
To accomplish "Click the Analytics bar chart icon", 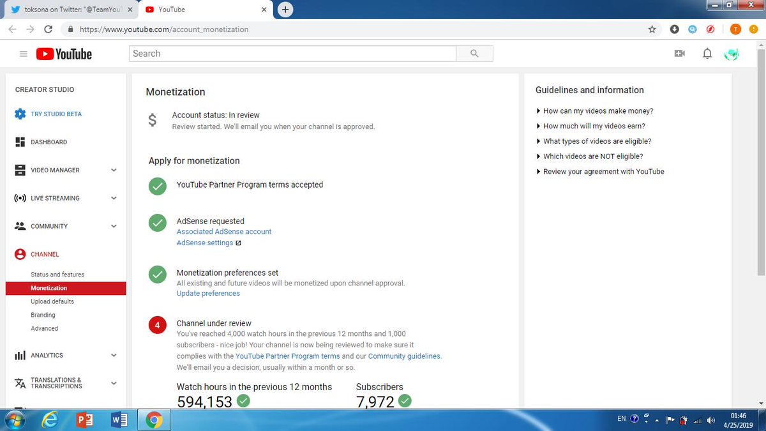I will (x=20, y=356).
